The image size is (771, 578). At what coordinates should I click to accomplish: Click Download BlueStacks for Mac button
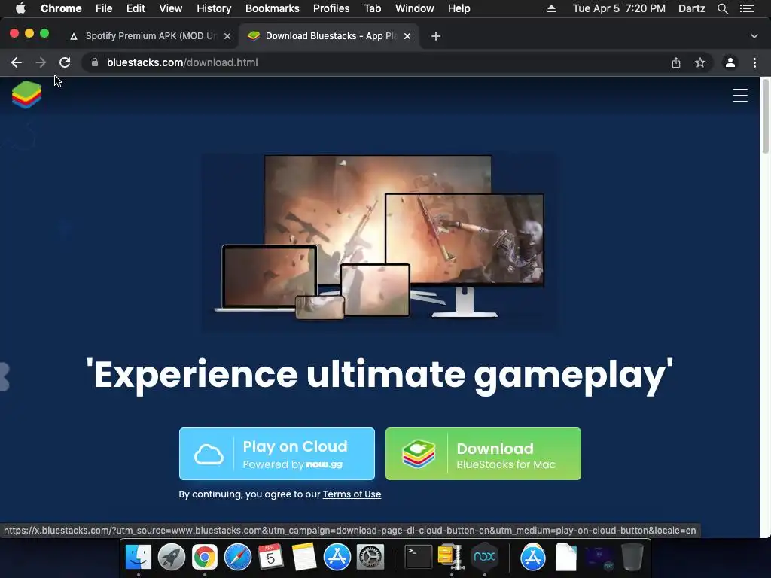coord(483,454)
